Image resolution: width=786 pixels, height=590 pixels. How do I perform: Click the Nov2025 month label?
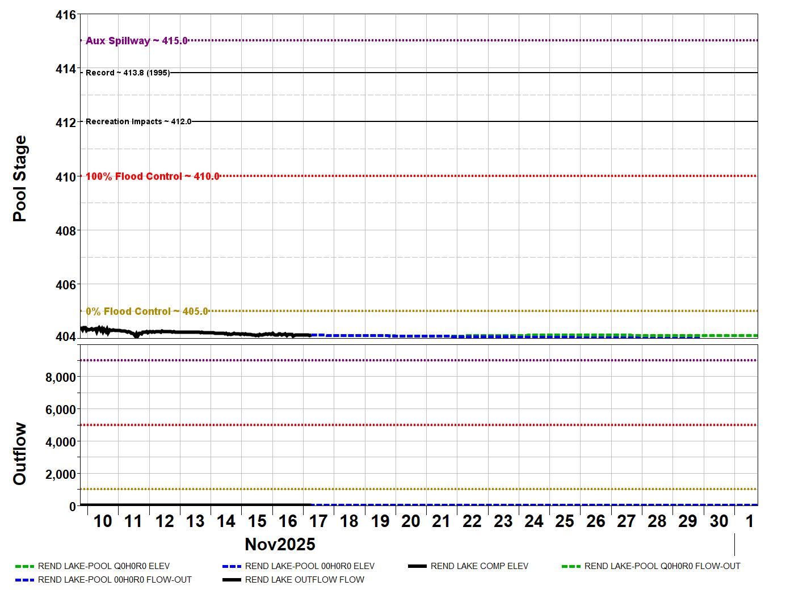(280, 545)
